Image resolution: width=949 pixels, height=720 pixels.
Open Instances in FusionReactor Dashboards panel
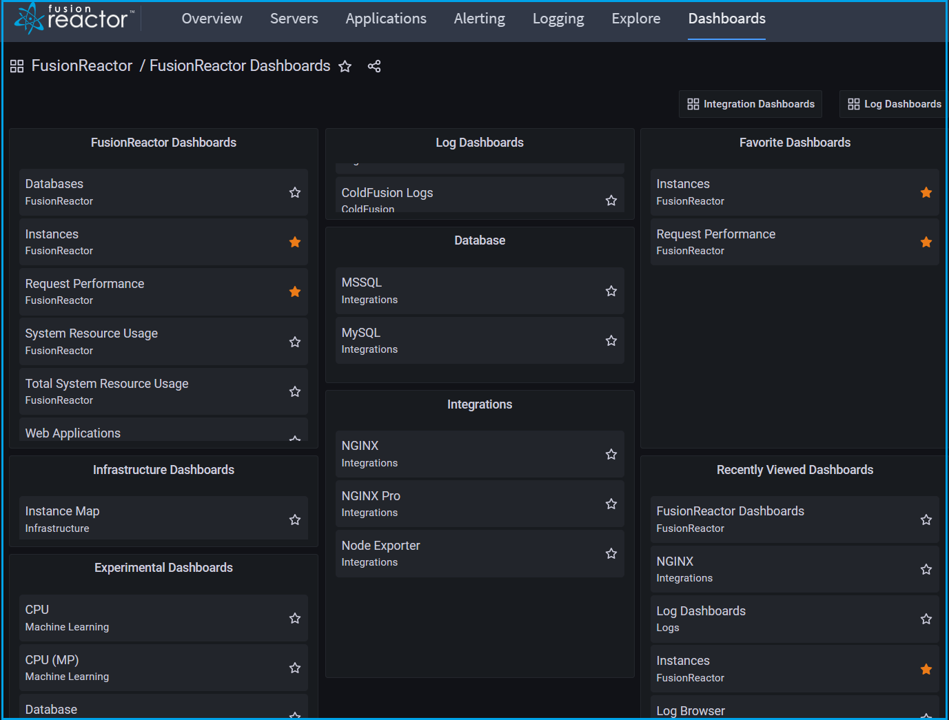tap(163, 242)
